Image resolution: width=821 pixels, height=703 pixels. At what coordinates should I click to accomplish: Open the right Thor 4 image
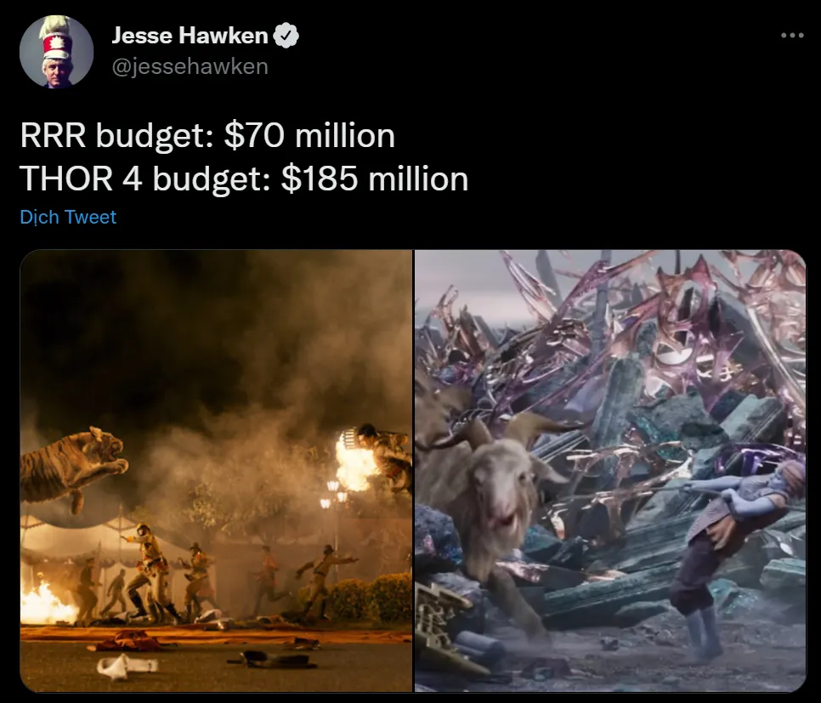610,471
